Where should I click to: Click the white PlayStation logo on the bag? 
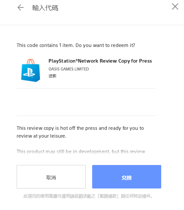(29, 73)
